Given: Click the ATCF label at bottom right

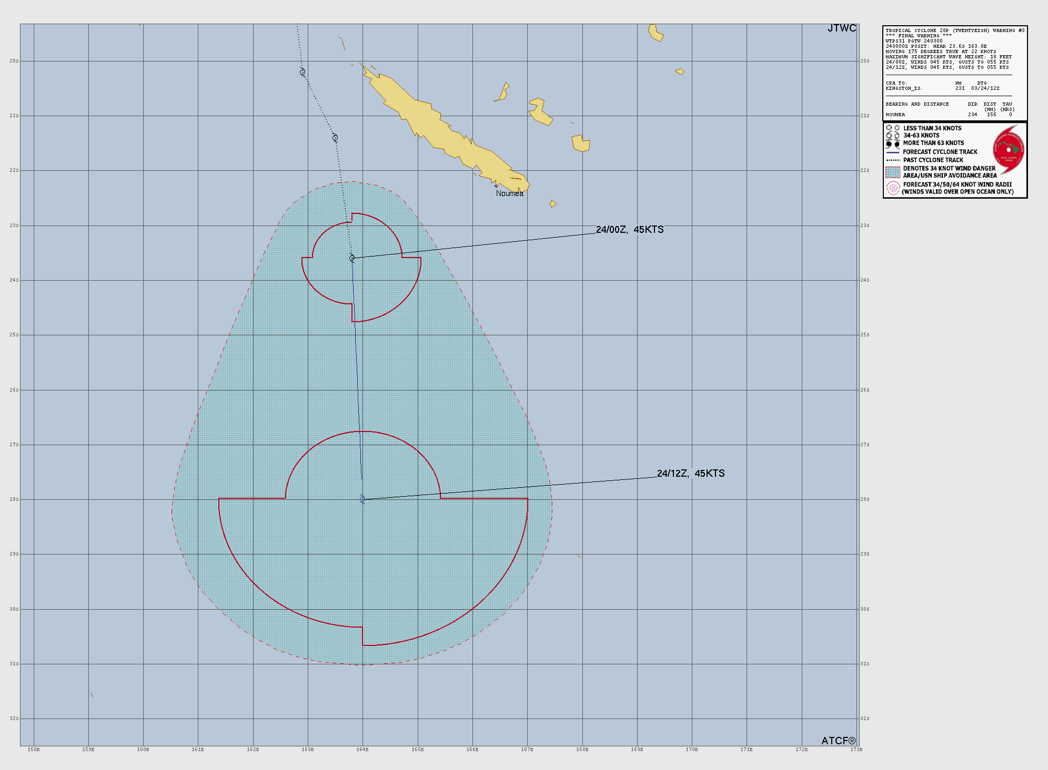Looking at the screenshot, I should [x=838, y=741].
